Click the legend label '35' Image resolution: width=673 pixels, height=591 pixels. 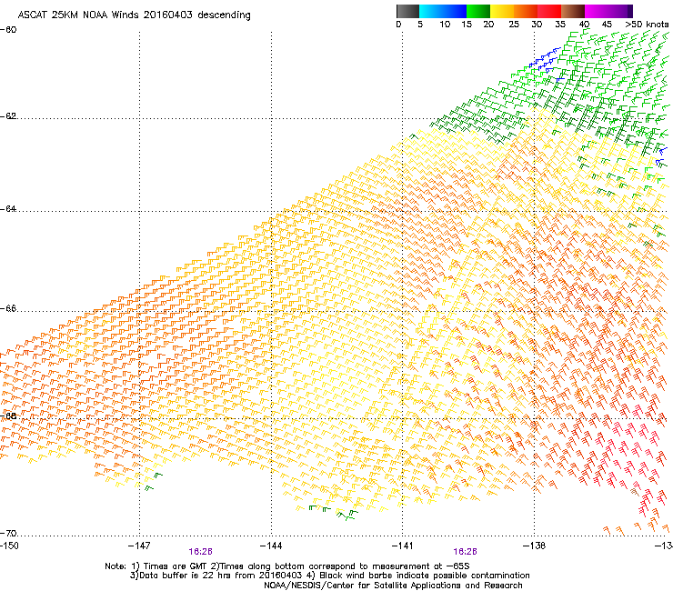[x=560, y=25]
